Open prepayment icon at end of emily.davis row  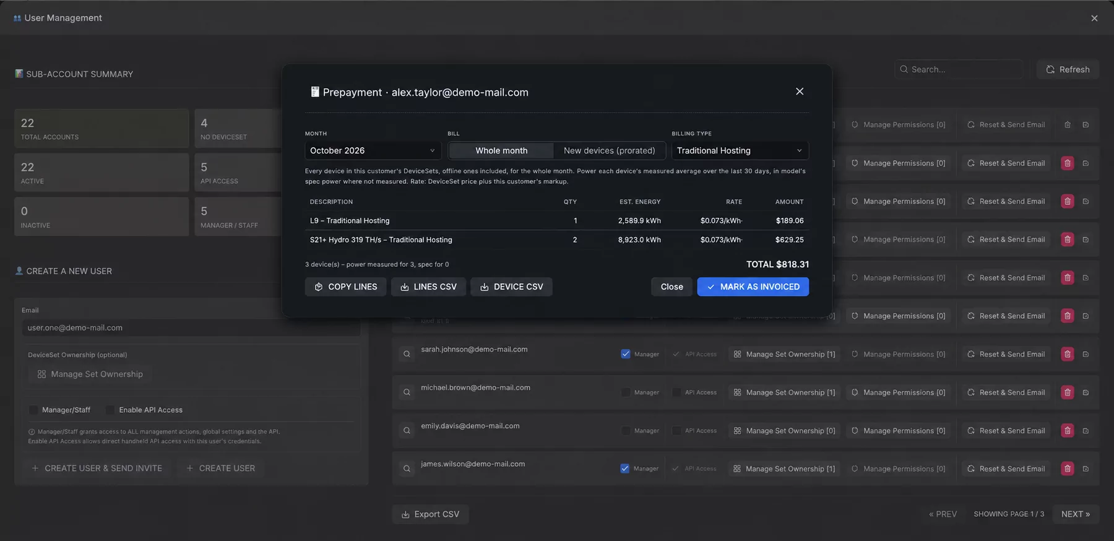(1086, 431)
